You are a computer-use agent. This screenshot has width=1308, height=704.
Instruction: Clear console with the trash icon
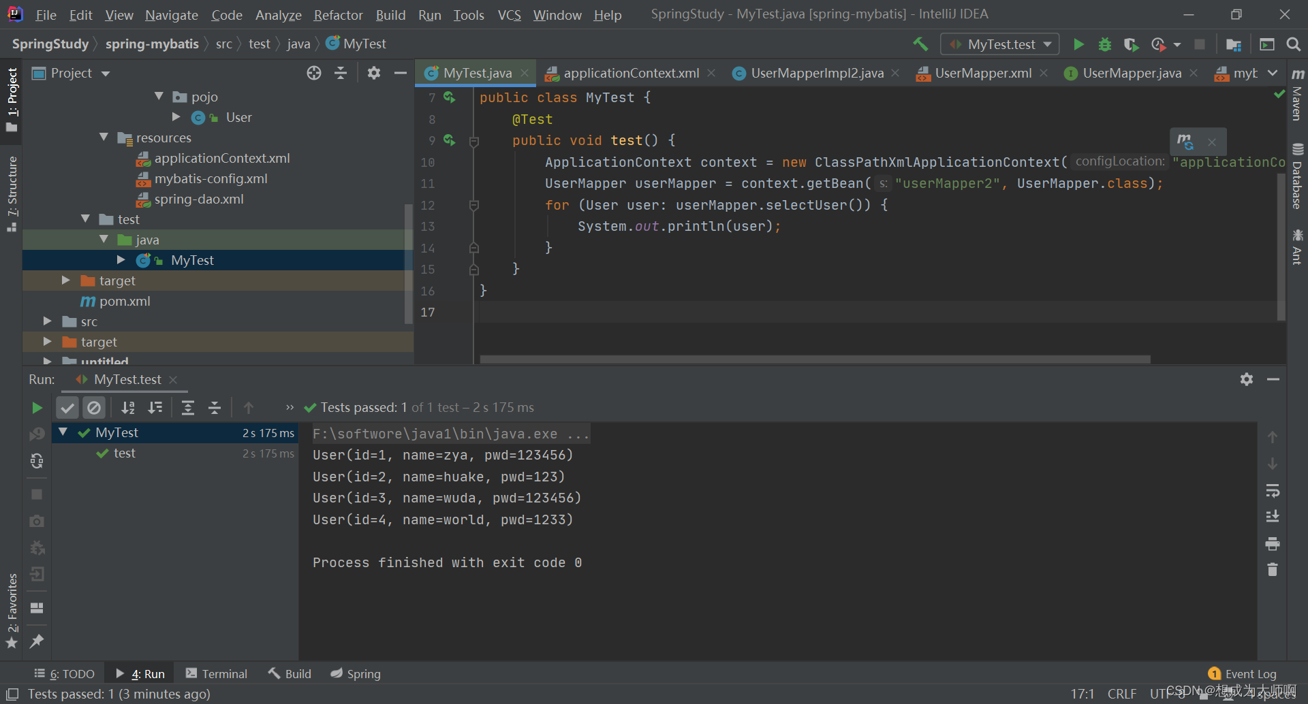click(x=1272, y=569)
